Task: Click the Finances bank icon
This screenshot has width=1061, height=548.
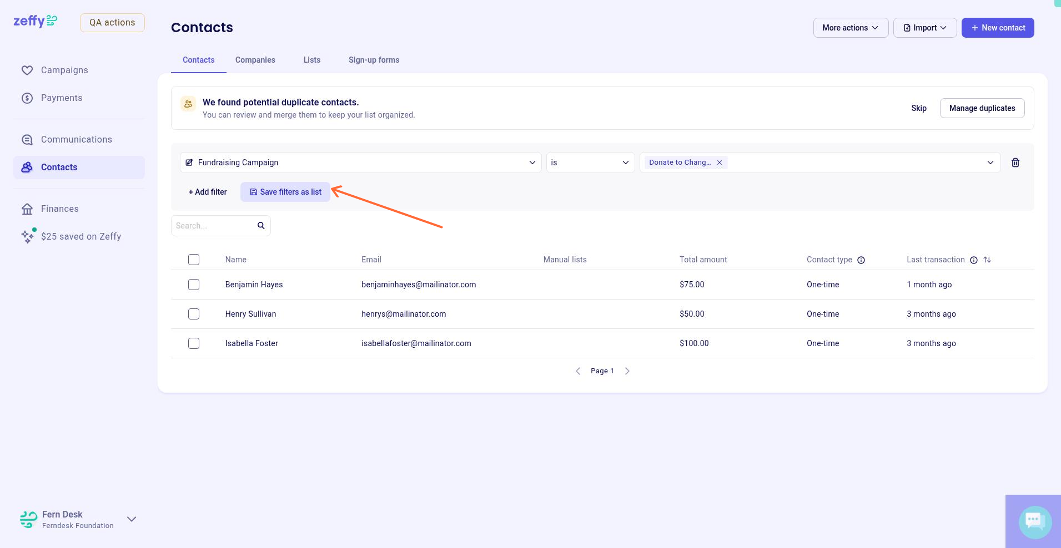Action: [x=27, y=209]
